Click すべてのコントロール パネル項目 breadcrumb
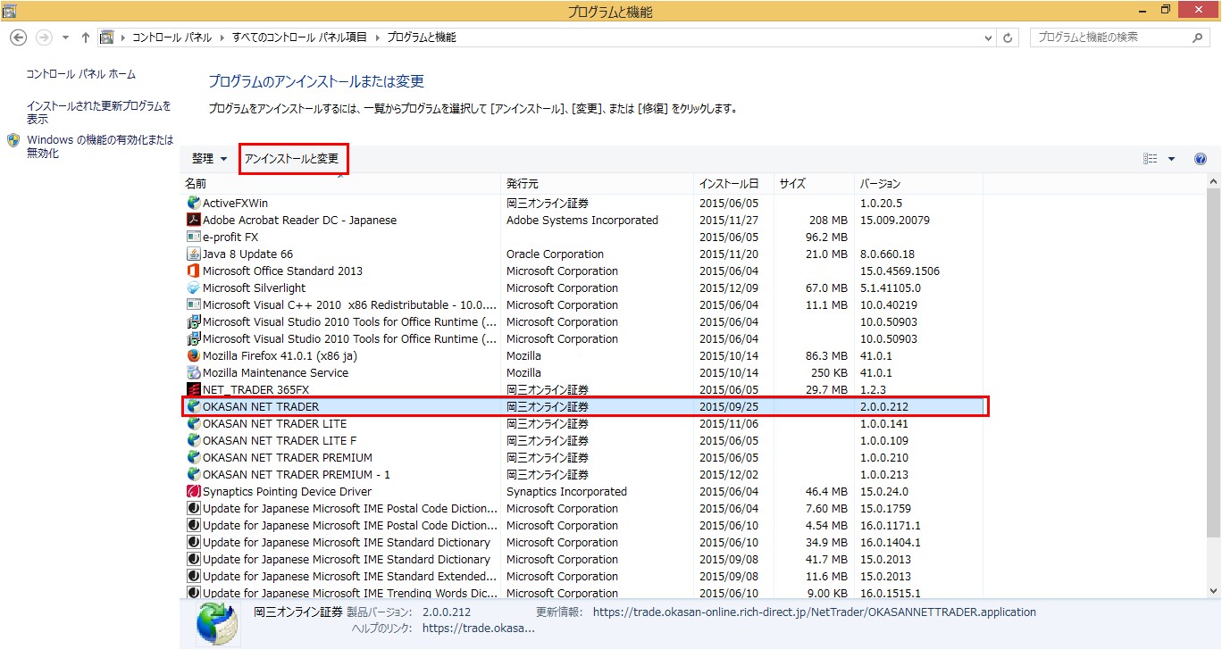This screenshot has width=1222, height=650. point(299,37)
